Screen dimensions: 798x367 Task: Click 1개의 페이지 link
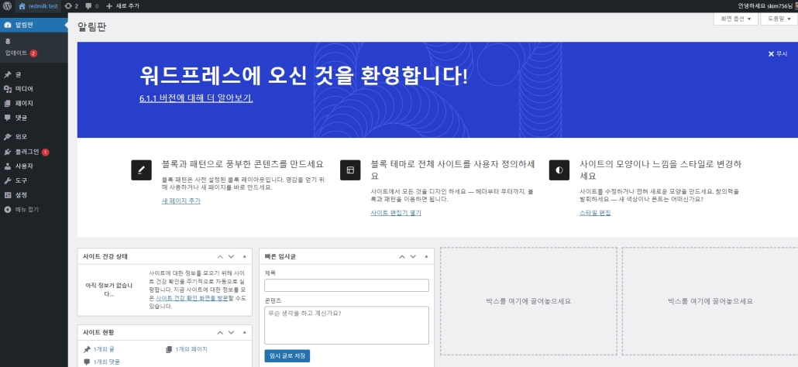coord(191,349)
